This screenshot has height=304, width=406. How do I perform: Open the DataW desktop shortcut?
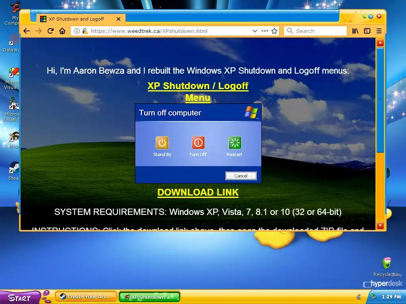(11, 44)
